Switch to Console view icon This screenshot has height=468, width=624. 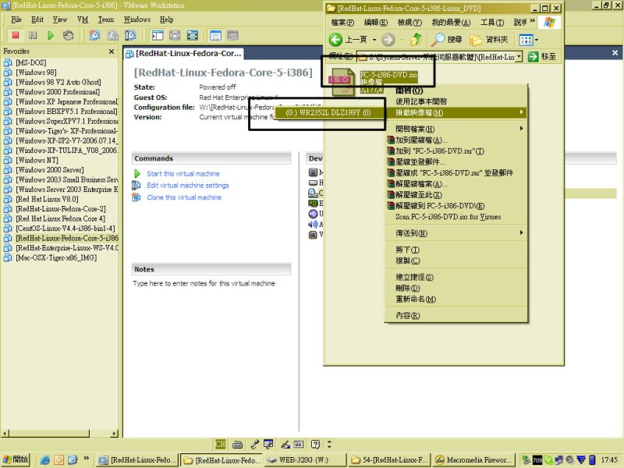click(x=232, y=35)
